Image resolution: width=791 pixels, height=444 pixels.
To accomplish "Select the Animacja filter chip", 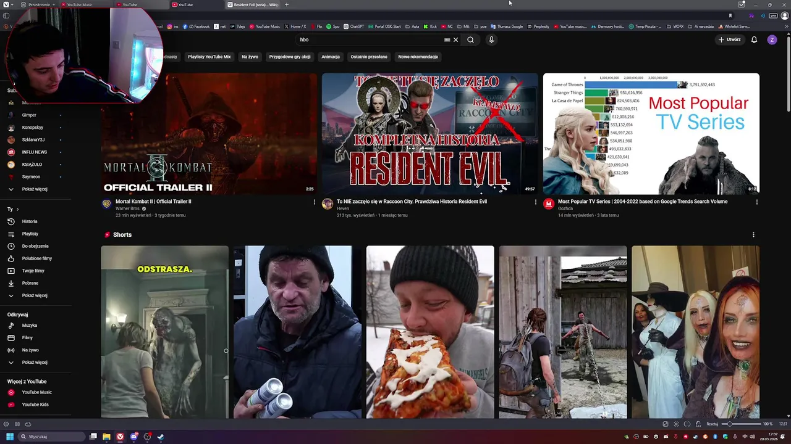I will click(331, 57).
